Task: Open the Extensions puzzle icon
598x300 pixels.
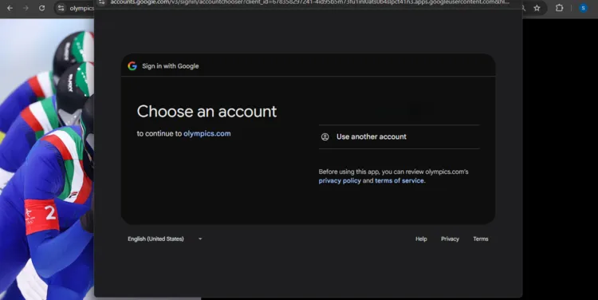Action: (x=559, y=8)
